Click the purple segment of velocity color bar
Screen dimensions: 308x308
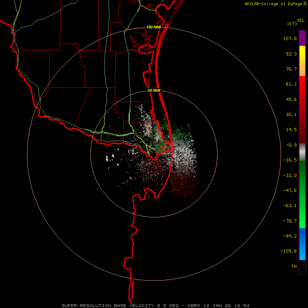[302, 38]
